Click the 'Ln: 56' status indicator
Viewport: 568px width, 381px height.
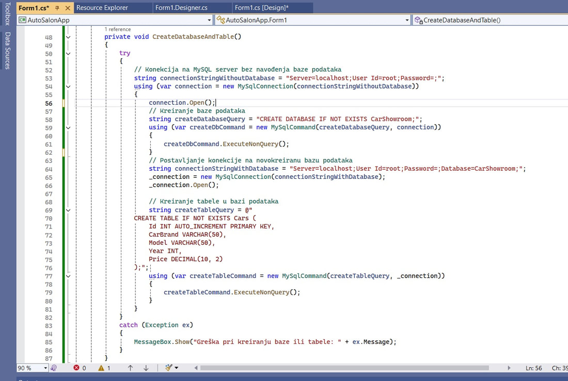click(x=533, y=368)
